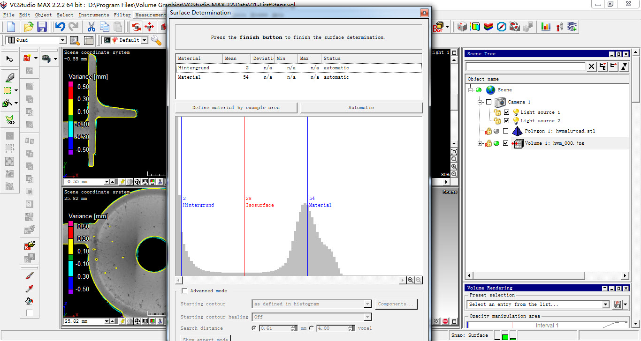Collapse the Scene tree node

(471, 90)
